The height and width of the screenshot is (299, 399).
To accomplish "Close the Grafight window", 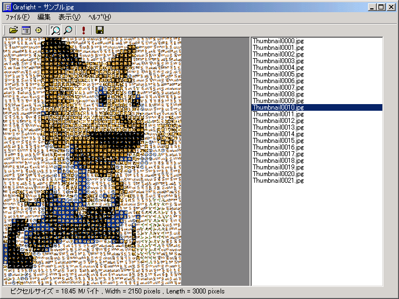I will tap(391, 7).
